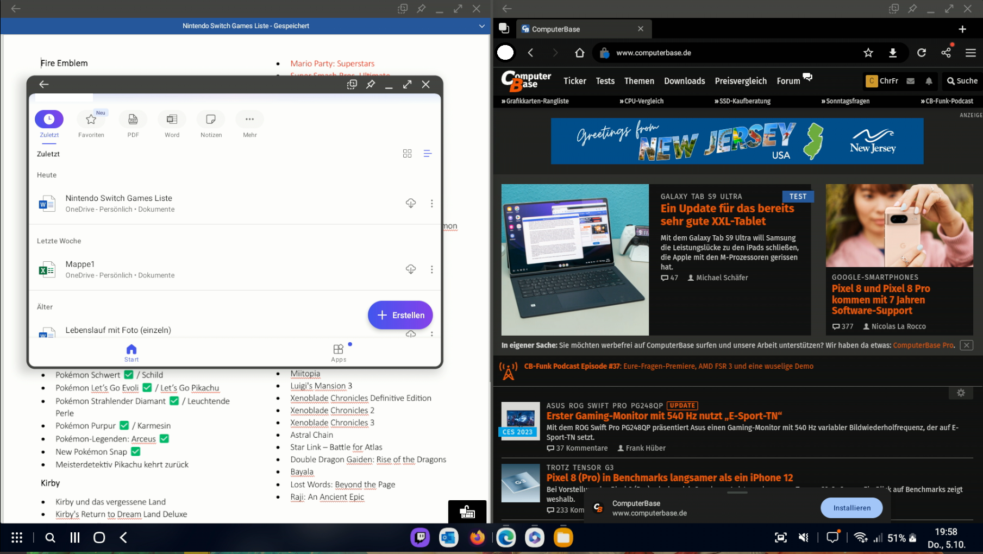Image resolution: width=983 pixels, height=554 pixels.
Task: Open the SSD-Kaufberatung link
Action: (x=743, y=101)
